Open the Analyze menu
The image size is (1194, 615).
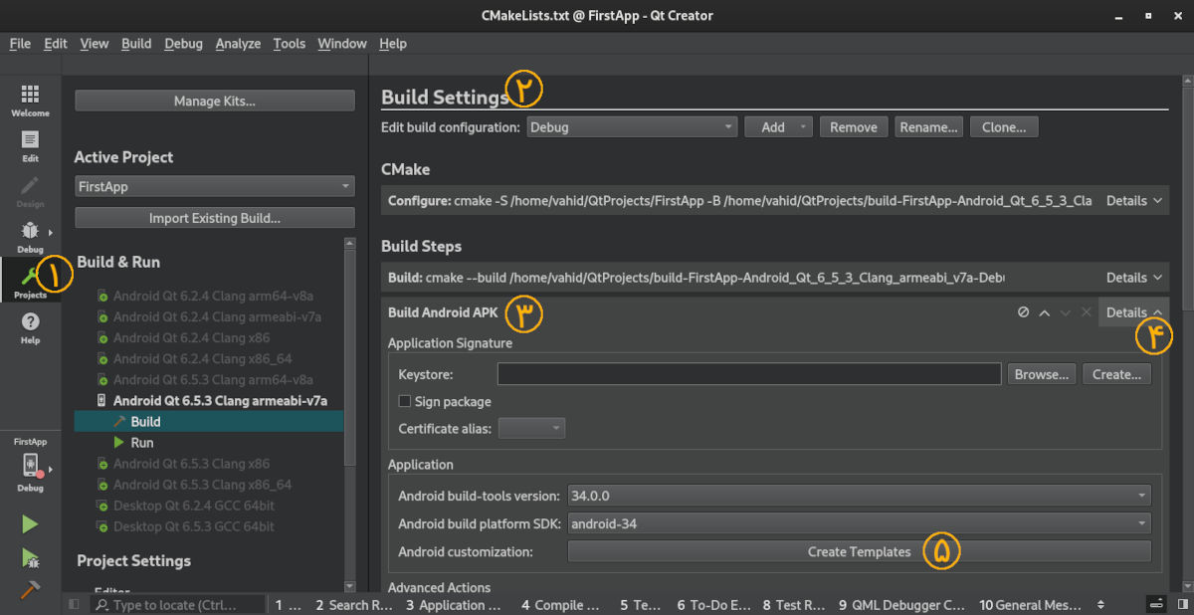tap(238, 44)
